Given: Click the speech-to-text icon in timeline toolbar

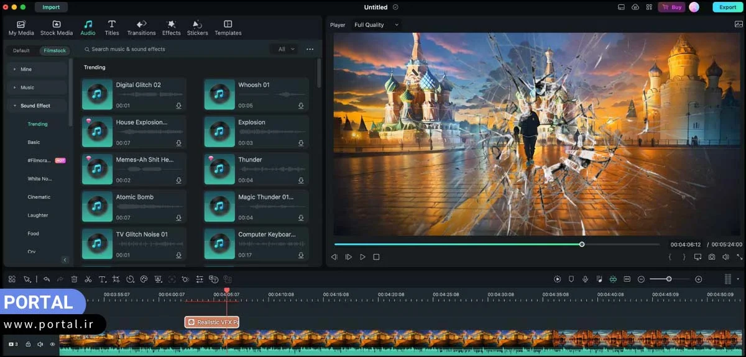Looking at the screenshot, I should [213, 279].
